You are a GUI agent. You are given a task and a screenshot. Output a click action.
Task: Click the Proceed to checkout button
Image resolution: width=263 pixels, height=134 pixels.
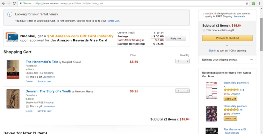227,38
